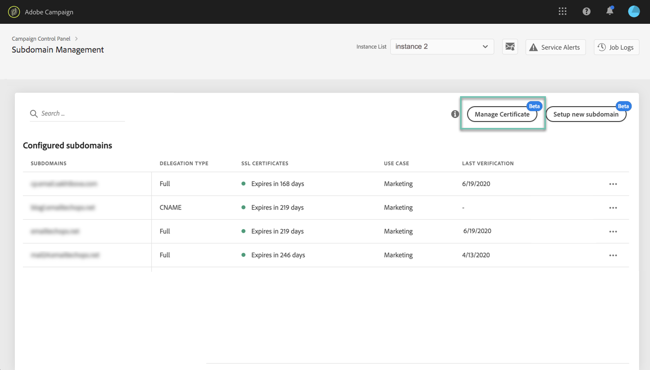Open more actions for the 168 days row
Image resolution: width=650 pixels, height=370 pixels.
coord(613,184)
